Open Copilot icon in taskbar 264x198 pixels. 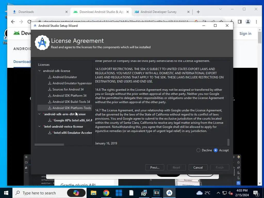(76, 193)
